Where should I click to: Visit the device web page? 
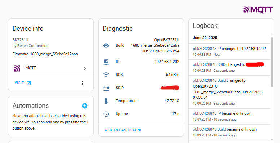pyautogui.click(x=23, y=83)
